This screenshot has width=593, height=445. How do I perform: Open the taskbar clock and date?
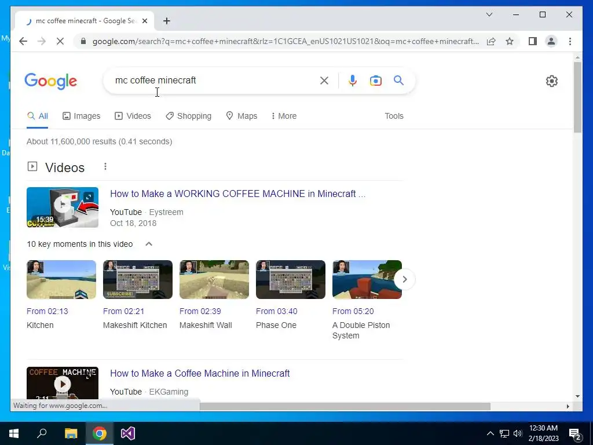[x=543, y=433]
